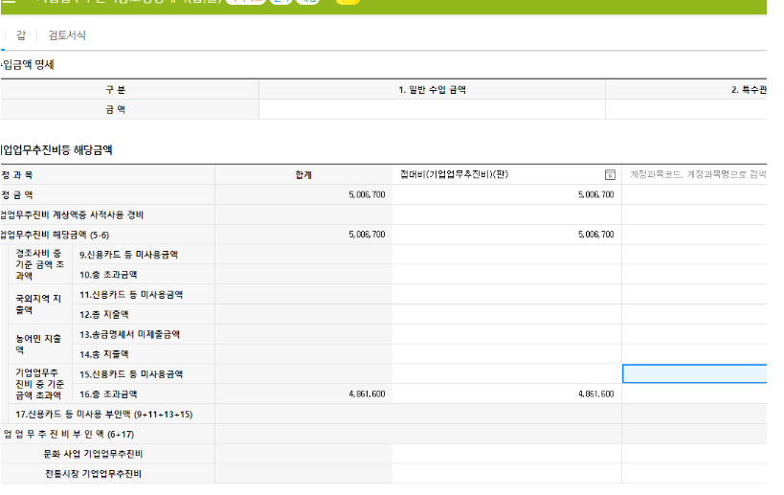
Task: Click the 합계 column header
Action: coord(303,174)
